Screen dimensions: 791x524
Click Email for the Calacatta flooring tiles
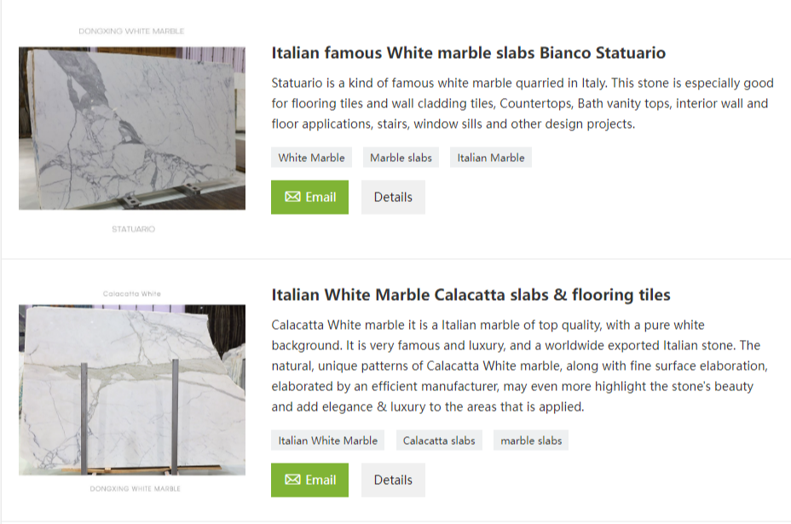(309, 480)
